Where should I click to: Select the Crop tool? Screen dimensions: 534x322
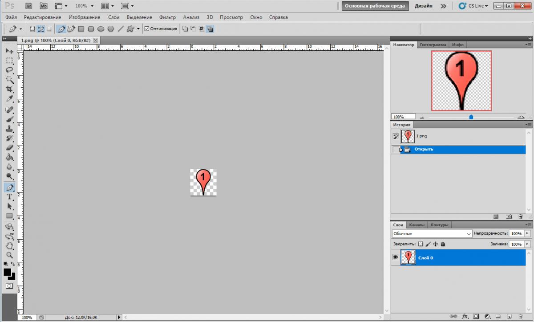click(9, 90)
